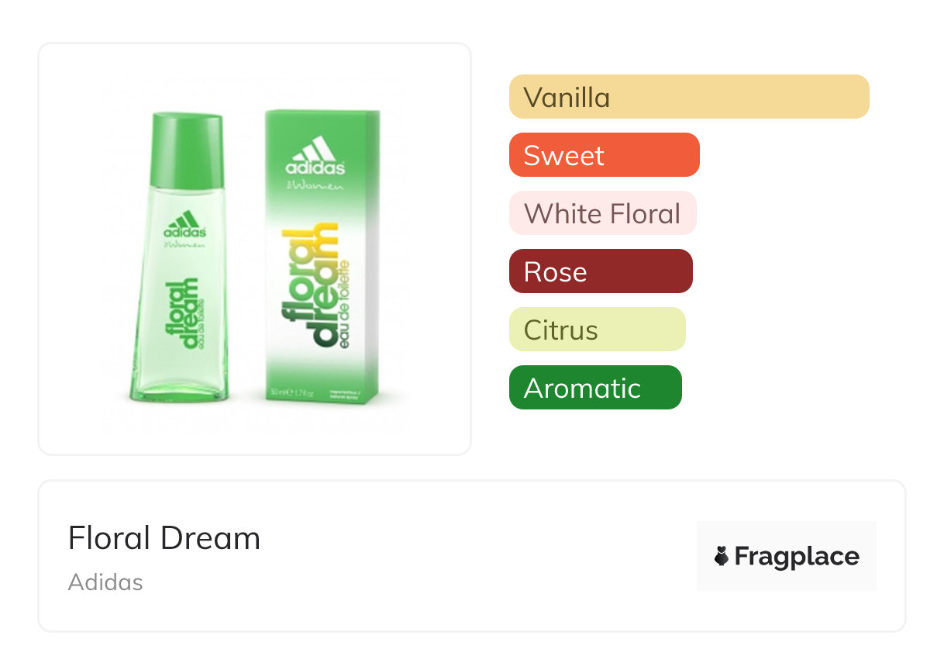Click the Citrus accord bar
944x670 pixels.
[x=597, y=330]
